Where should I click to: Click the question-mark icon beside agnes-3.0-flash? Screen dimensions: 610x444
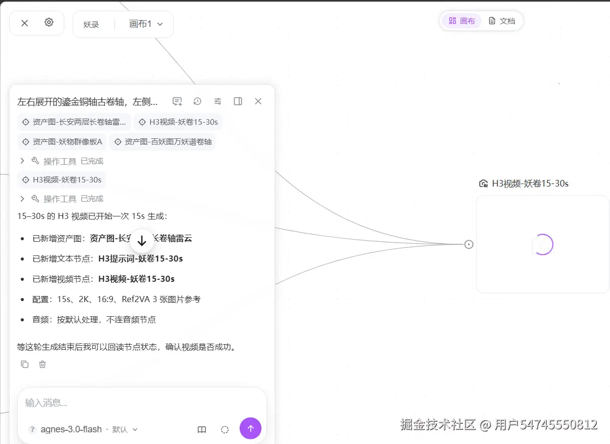coord(32,429)
